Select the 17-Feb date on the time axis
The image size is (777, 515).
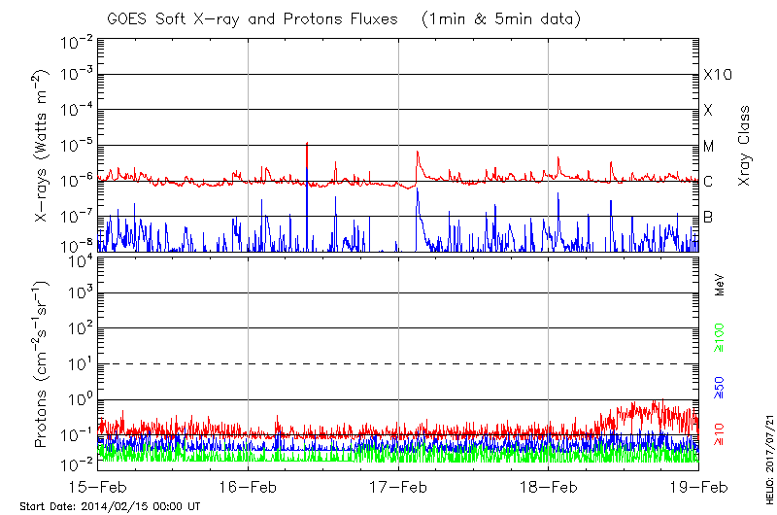(x=398, y=485)
